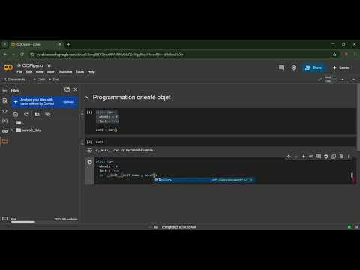Star the OOP.ipynb notebook
Image resolution: width=360 pixels, height=270 pixels.
pos(49,65)
